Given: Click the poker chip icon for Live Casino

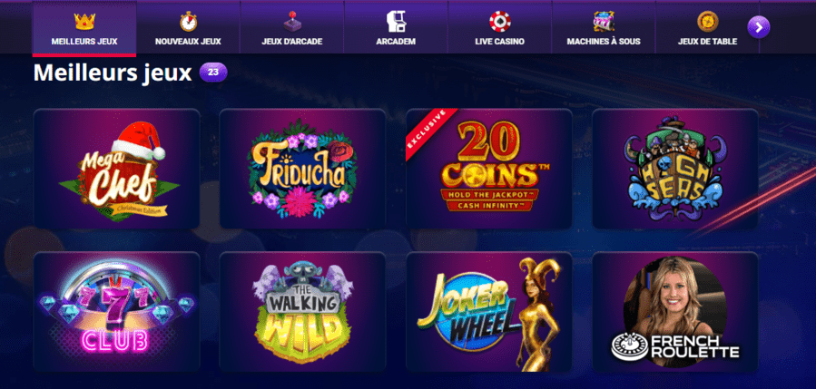Looking at the screenshot, I should pyautogui.click(x=499, y=22).
